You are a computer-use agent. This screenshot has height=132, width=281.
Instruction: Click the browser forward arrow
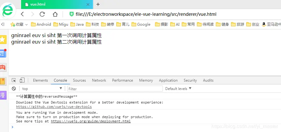click(x=32, y=14)
